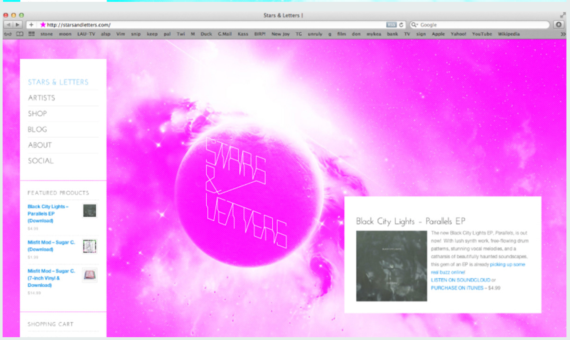The image size is (570, 340).
Task: Click the browser back arrow button
Action: click(x=9, y=25)
